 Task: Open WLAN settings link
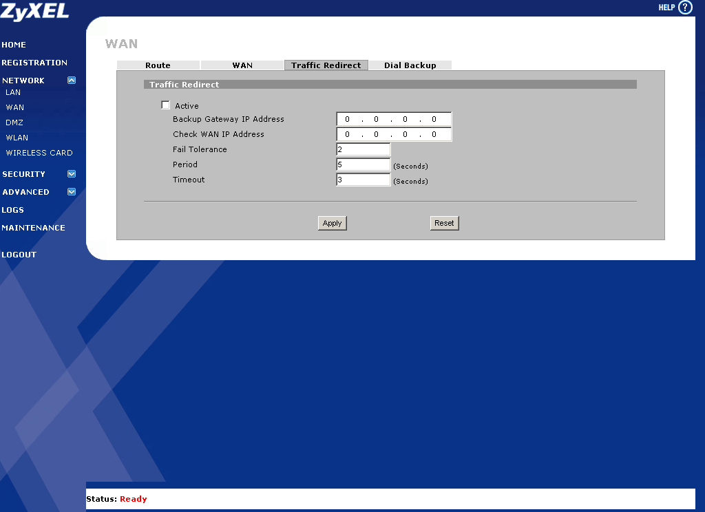tap(17, 138)
